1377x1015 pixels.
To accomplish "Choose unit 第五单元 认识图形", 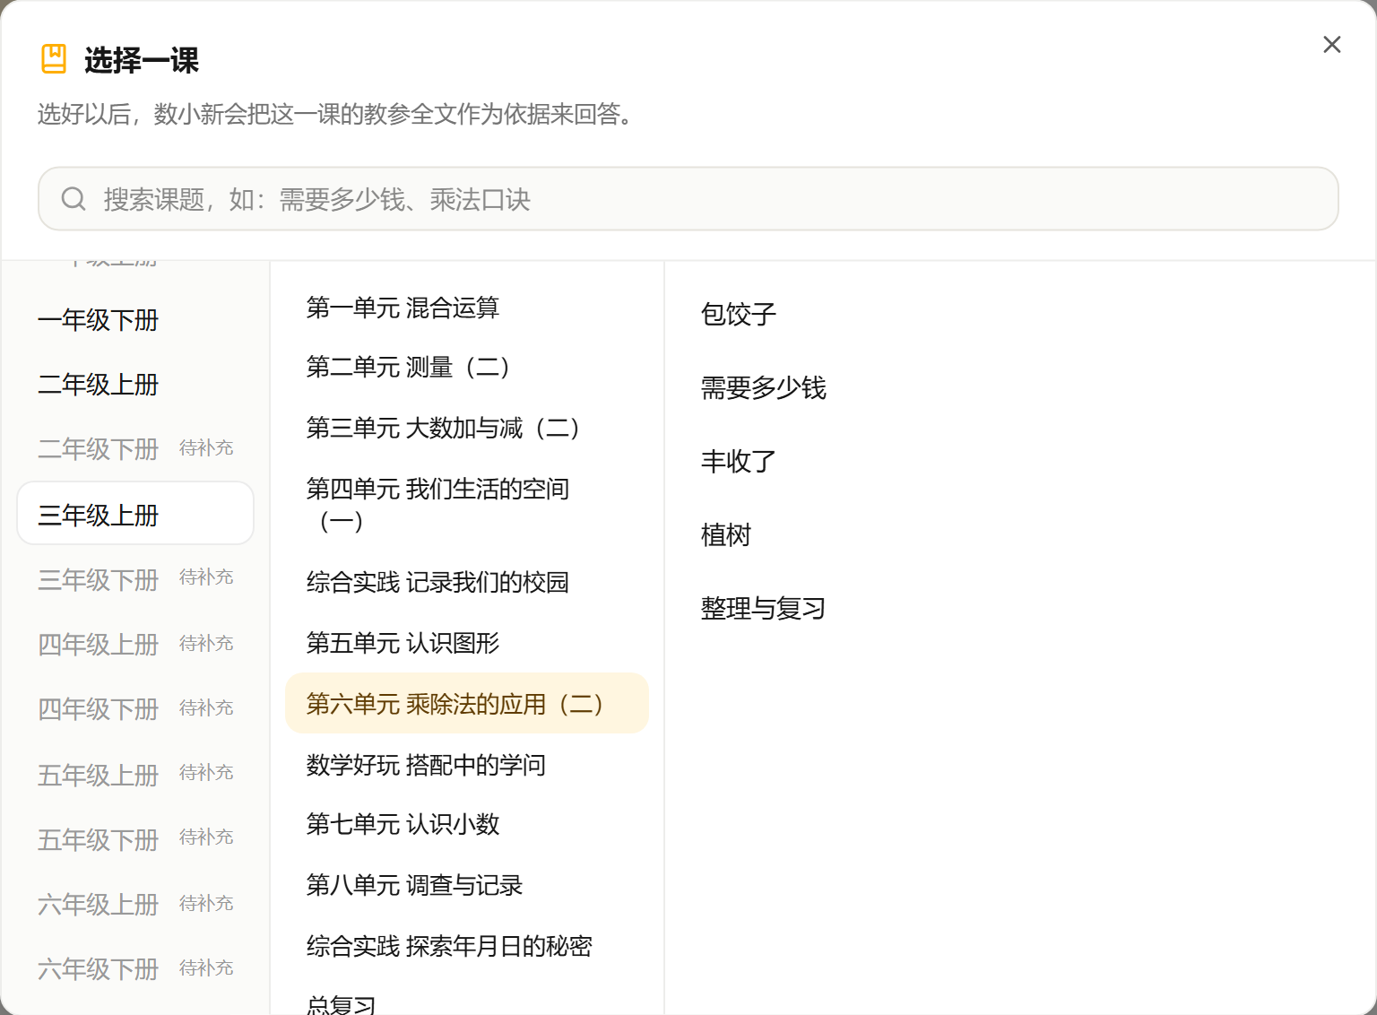I will [x=466, y=643].
